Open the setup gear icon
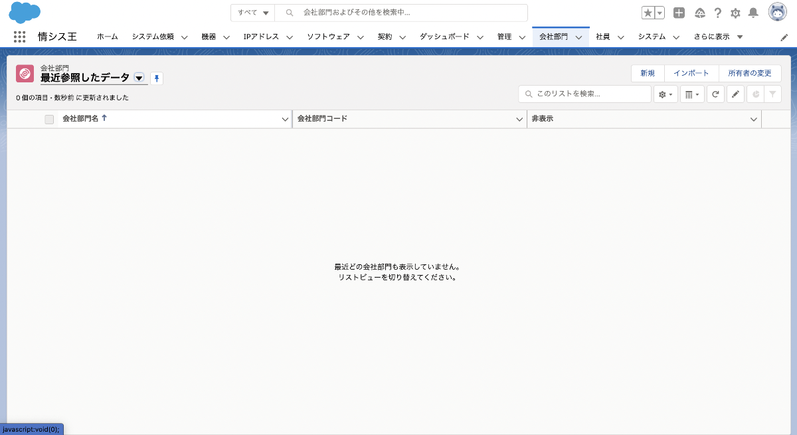 click(735, 13)
